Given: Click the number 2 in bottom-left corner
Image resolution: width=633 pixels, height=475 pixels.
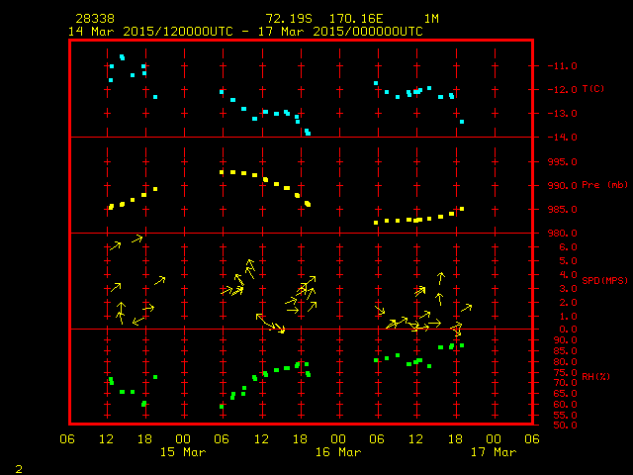Looking at the screenshot, I should coord(18,466).
